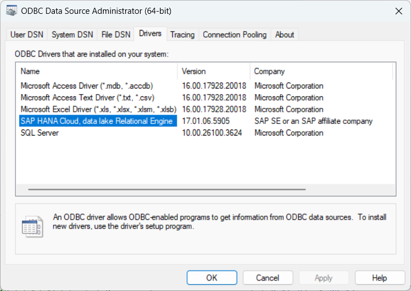The image size is (411, 291).
Task: Open Help for ODBC Administrator
Action: [x=379, y=278]
